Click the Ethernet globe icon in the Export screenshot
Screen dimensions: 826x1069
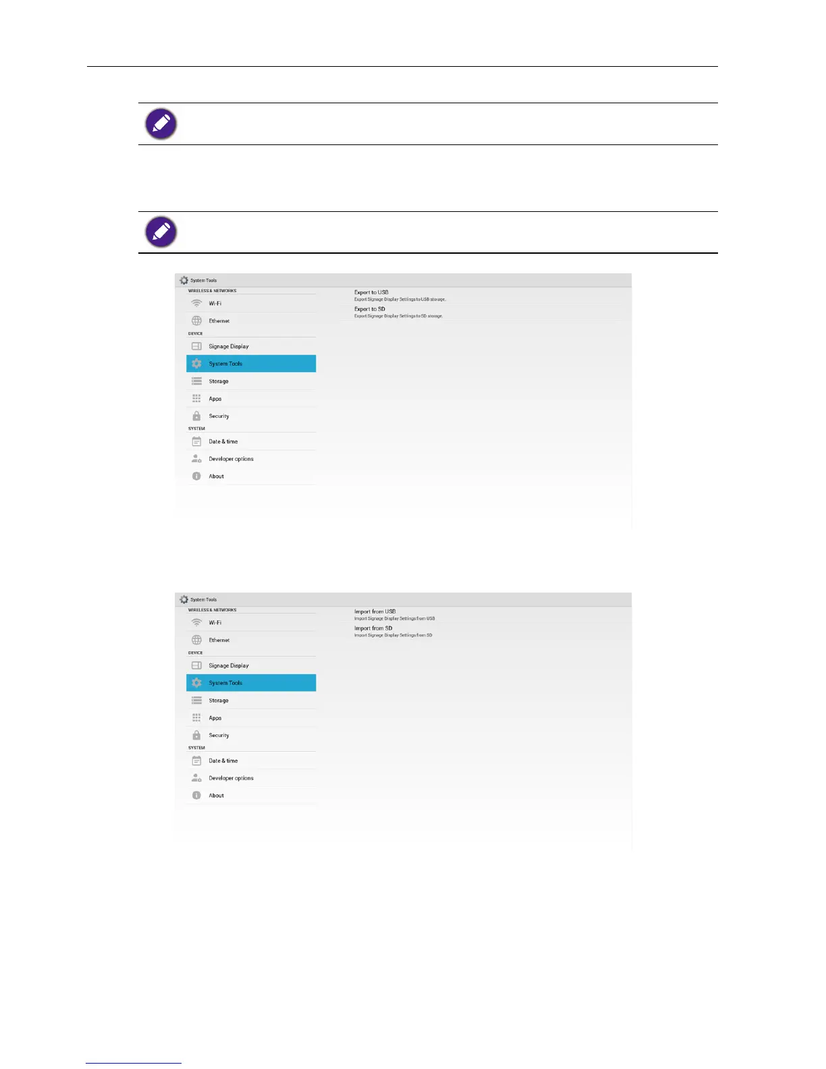[x=196, y=321]
